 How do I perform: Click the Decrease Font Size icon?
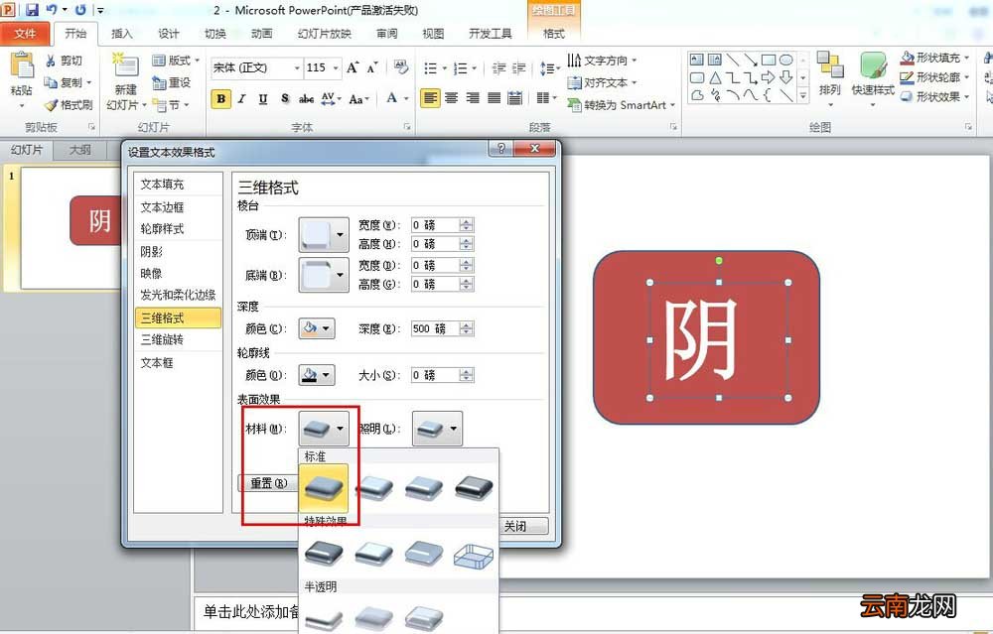click(372, 67)
